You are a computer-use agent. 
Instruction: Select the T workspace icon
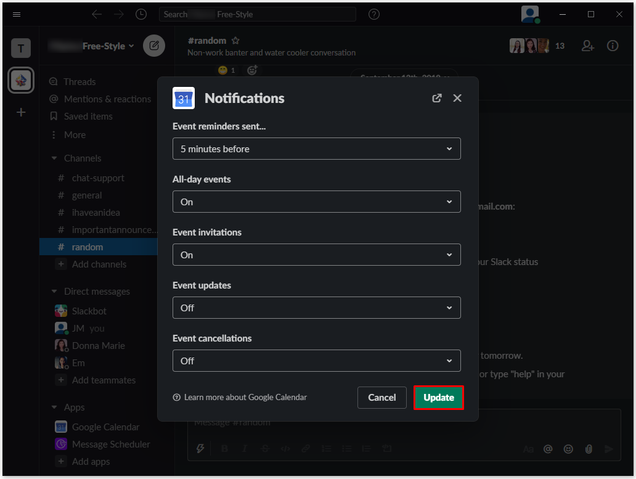coord(21,48)
